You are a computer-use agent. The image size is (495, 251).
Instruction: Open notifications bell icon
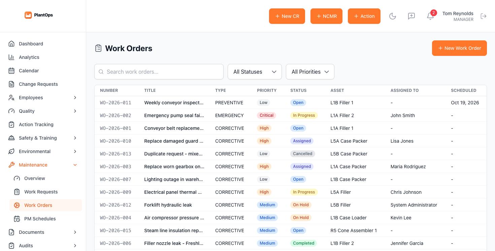pos(430,16)
